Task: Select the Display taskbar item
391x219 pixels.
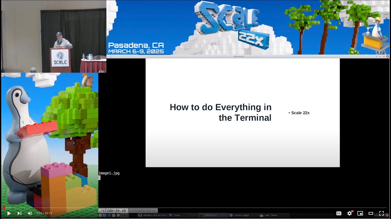Action: pos(175,215)
